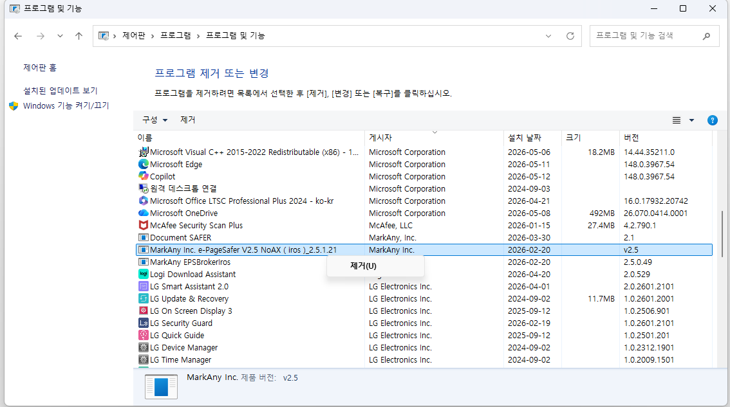Click the Microsoft OneDrive cloud icon
730x407 pixels.
(x=144, y=213)
